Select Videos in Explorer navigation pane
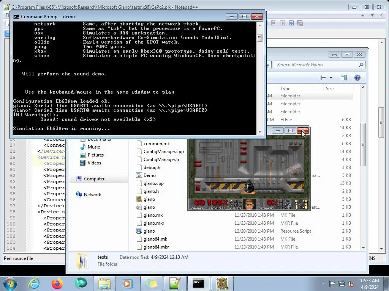389x291 pixels. [94, 163]
